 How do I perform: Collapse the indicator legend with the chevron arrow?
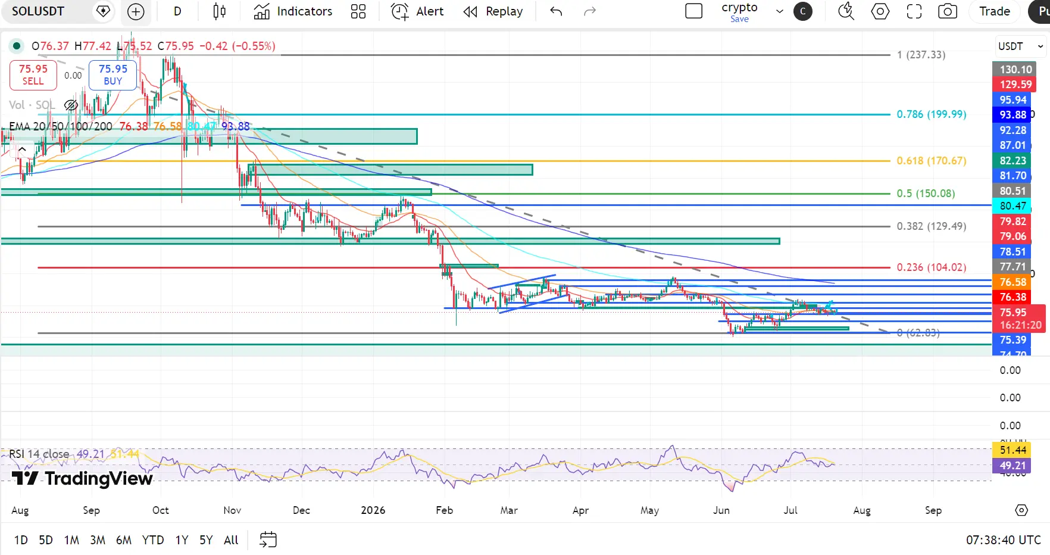click(22, 149)
